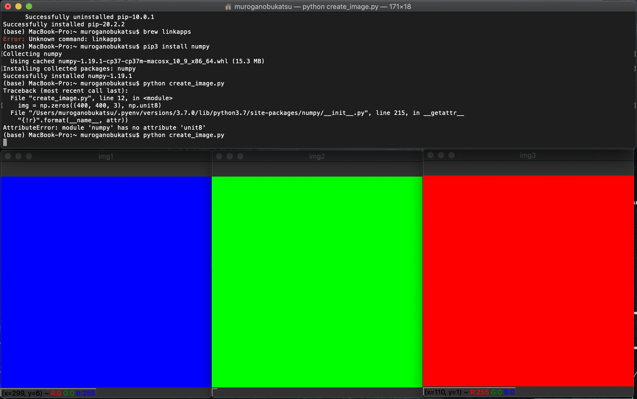Zoom the img2 window

pyautogui.click(x=240, y=156)
